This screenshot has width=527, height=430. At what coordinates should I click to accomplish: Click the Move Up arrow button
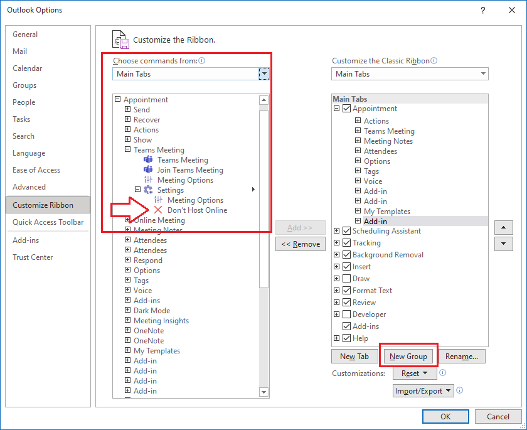pos(503,228)
